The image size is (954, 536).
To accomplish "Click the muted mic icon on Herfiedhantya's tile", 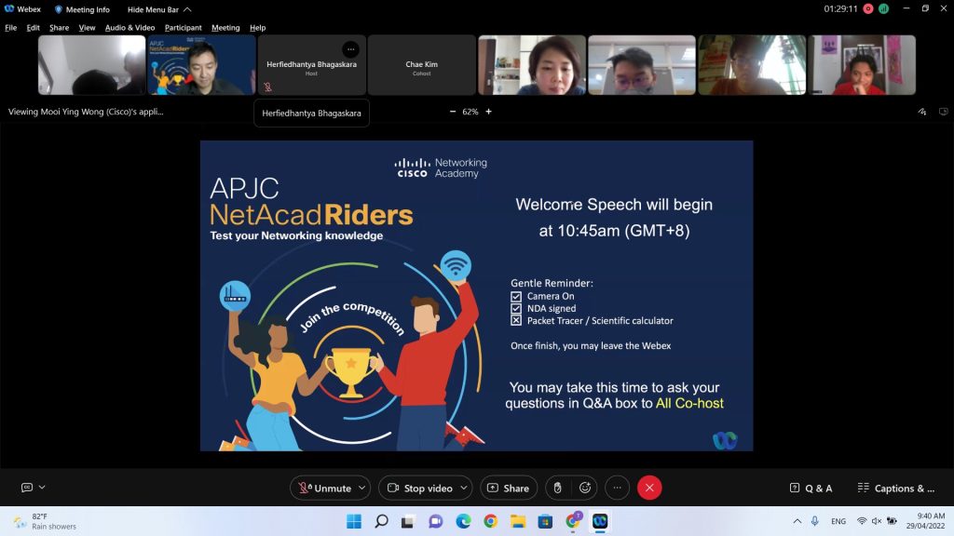I will (267, 87).
